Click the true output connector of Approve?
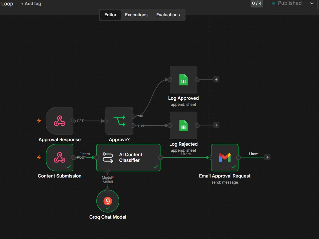 [133, 116]
